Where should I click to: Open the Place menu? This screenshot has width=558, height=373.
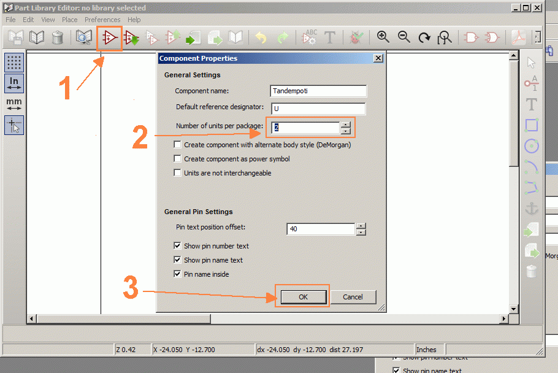tap(69, 20)
